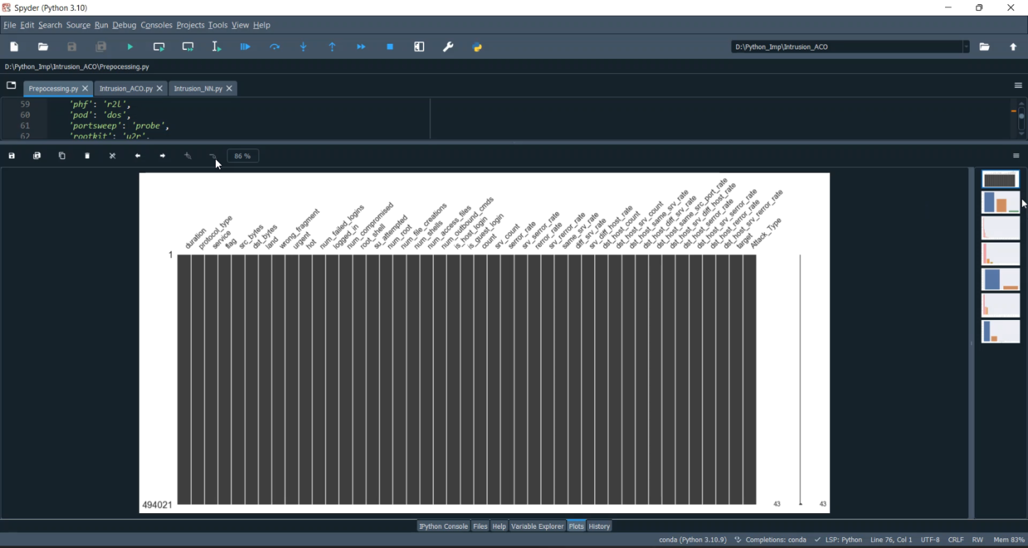The width and height of the screenshot is (1028, 548).
Task: Copy the plot image to the clipboard
Action: (62, 156)
